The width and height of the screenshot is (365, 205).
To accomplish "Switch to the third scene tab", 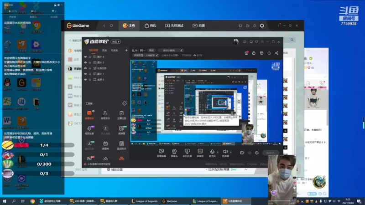I will click(x=114, y=50).
